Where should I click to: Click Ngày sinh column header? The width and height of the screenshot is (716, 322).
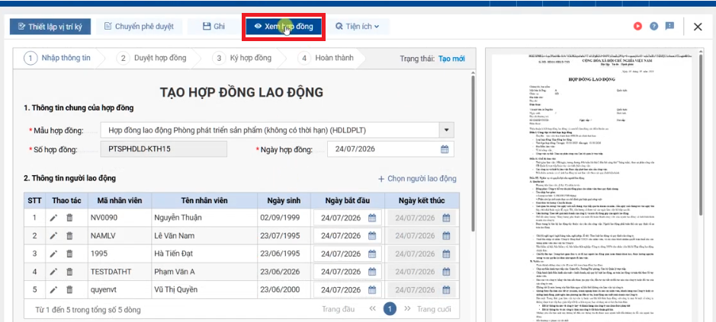[284, 201]
